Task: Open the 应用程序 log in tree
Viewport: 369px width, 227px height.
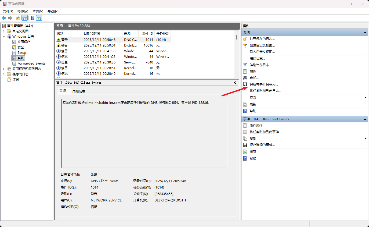Action: point(21,42)
